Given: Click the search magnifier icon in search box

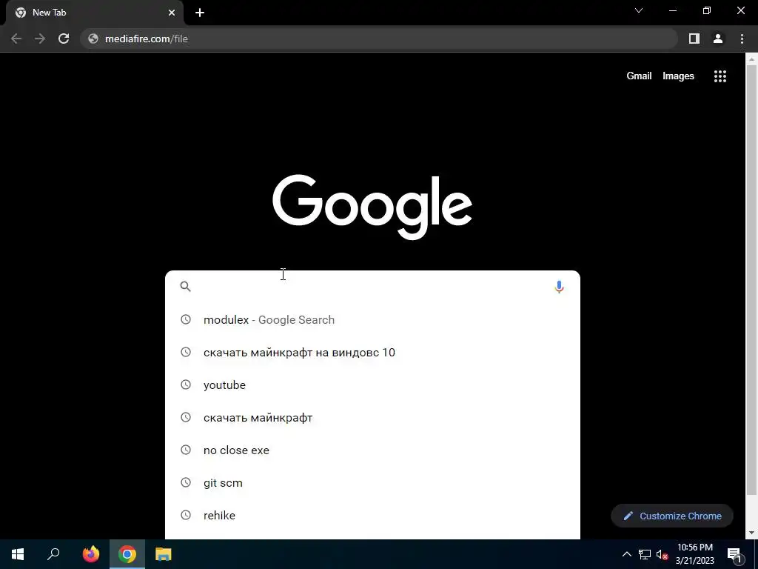Looking at the screenshot, I should pyautogui.click(x=186, y=287).
